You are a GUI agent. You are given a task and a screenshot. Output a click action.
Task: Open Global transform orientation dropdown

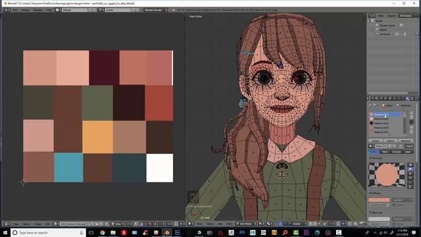297,224
